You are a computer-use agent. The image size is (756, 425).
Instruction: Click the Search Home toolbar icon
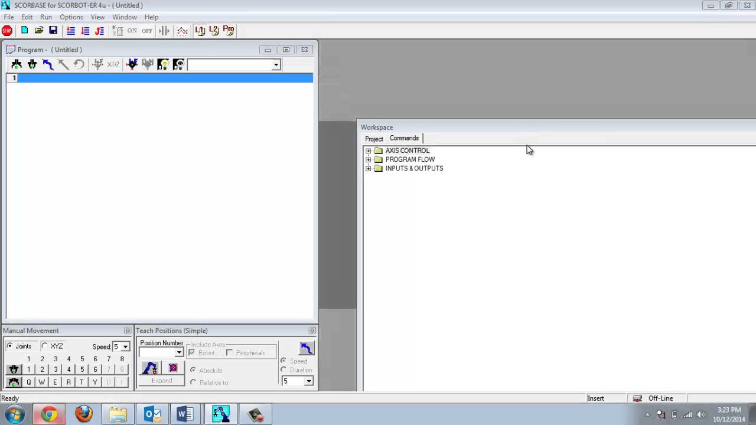click(118, 31)
